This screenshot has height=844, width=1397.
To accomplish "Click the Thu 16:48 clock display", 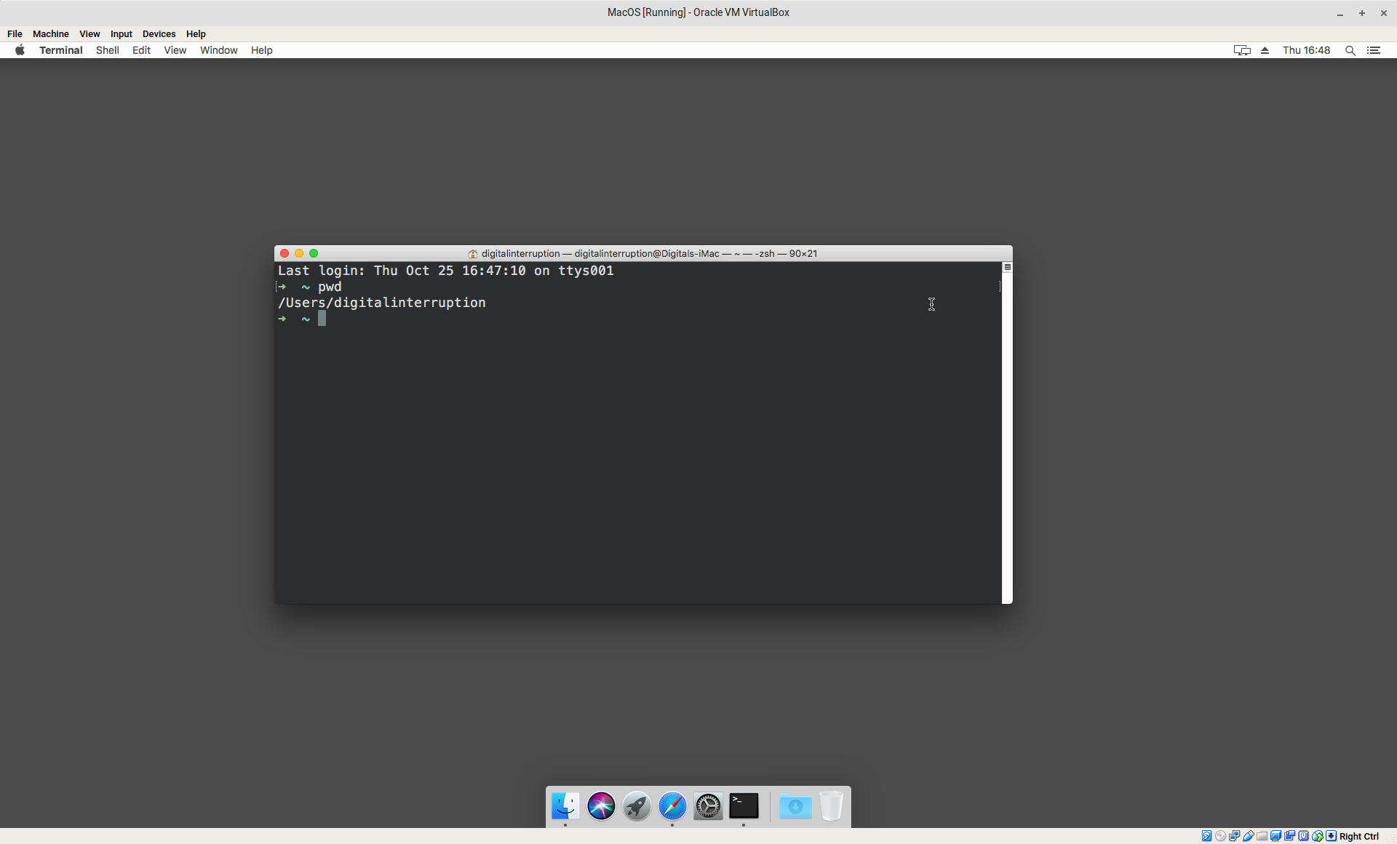I will pyautogui.click(x=1306, y=50).
